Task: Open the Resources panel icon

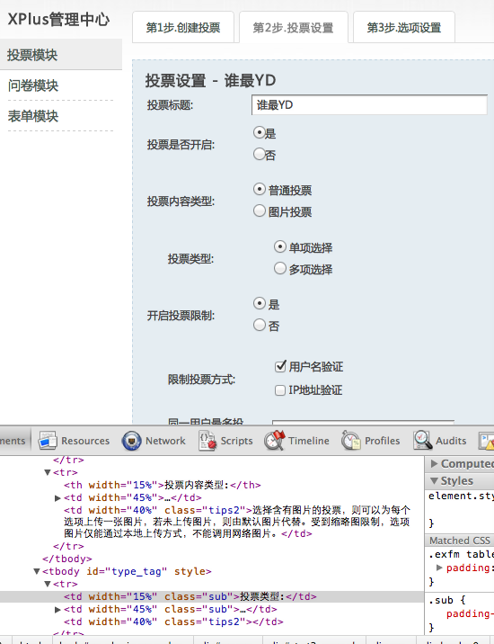Action: click(48, 441)
